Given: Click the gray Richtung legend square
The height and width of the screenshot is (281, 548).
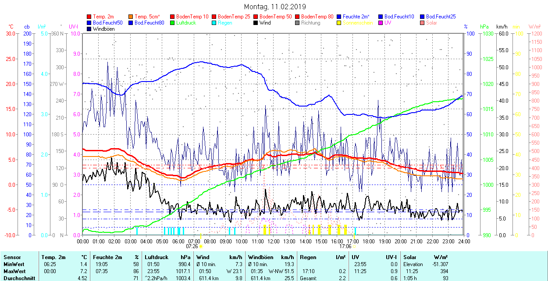Looking at the screenshot, I should point(298,23).
